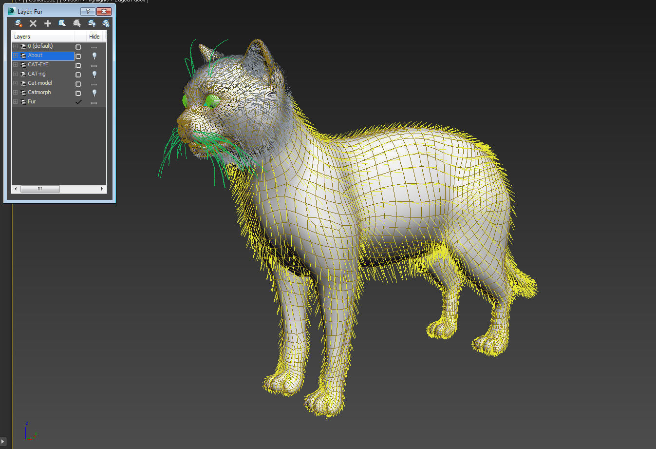Click the Hide column header
Viewport: 656px width, 449px height.
coord(94,37)
